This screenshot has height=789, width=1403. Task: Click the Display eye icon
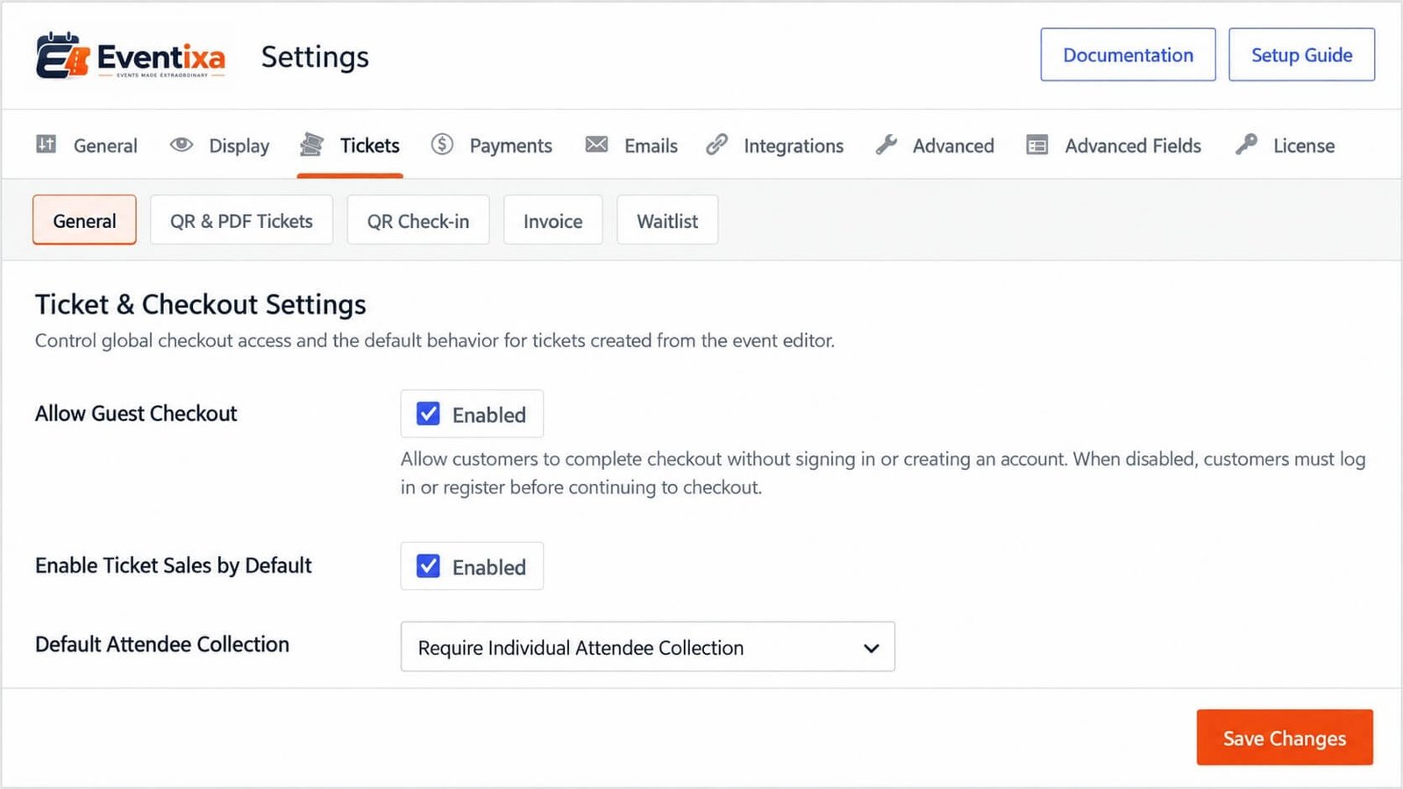pyautogui.click(x=182, y=145)
